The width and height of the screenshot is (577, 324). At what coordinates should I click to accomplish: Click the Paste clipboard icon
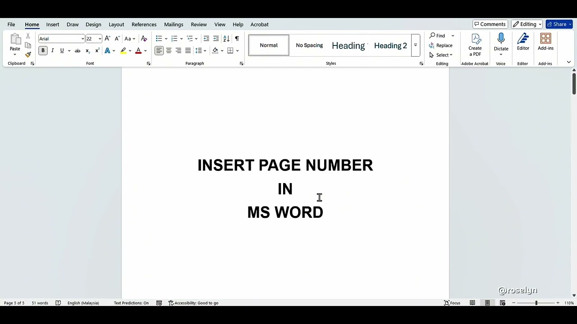point(15,40)
